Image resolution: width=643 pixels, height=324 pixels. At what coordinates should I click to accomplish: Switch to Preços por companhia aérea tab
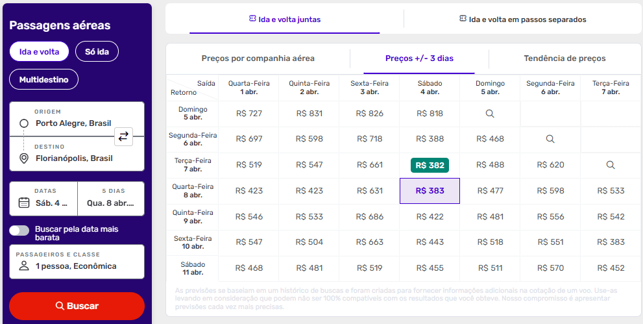click(x=258, y=58)
